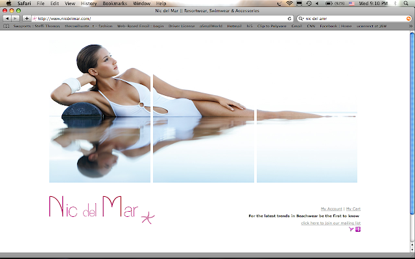Screen dimensions: 415x259
Task: Open the 'Facebook | Home' bookmark
Action: (x=336, y=26)
